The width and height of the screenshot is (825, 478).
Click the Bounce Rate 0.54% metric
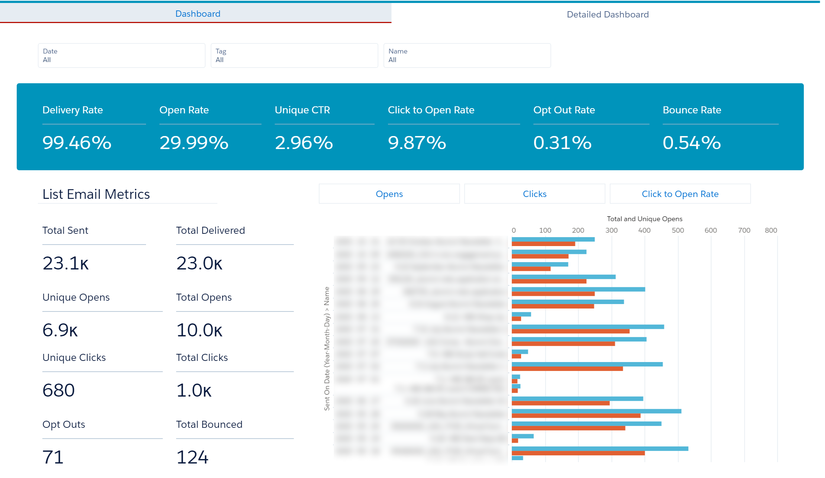[692, 143]
